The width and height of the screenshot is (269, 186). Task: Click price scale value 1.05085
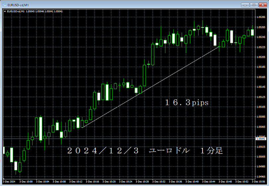(x=261, y=117)
